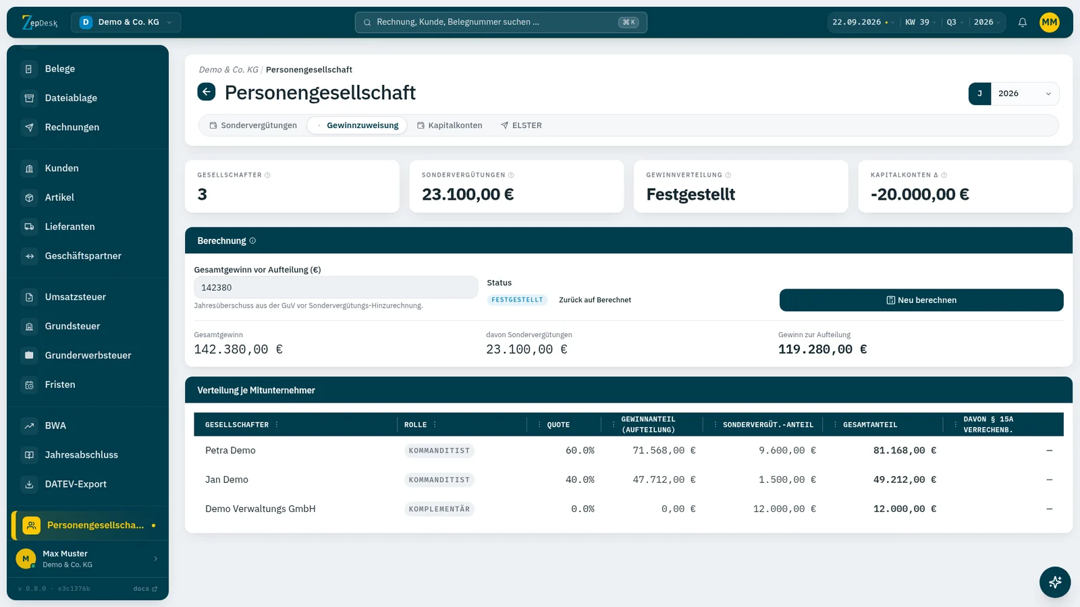Image resolution: width=1080 pixels, height=607 pixels.
Task: Open BWA report
Action: (88, 426)
